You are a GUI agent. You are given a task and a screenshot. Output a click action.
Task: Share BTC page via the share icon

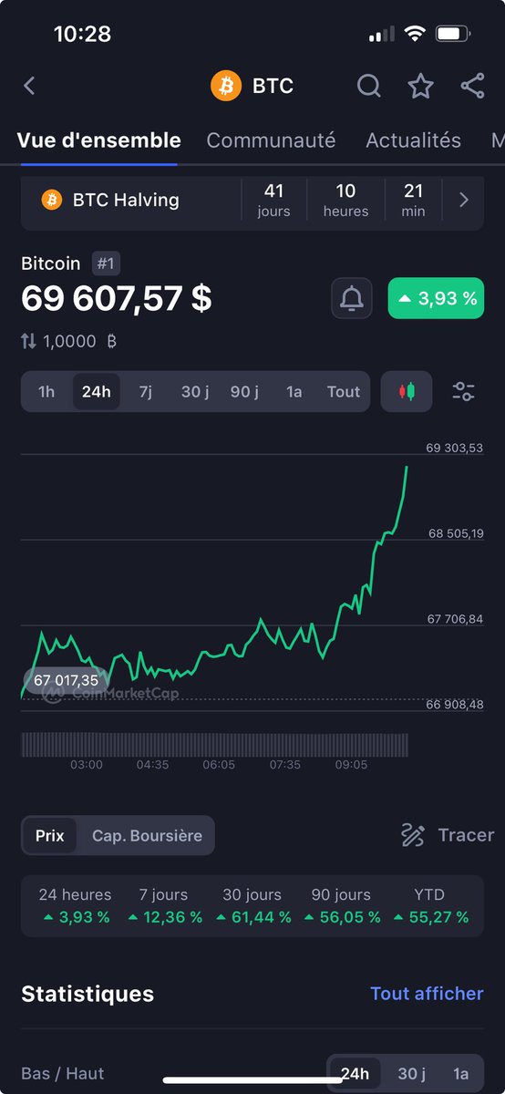[472, 86]
